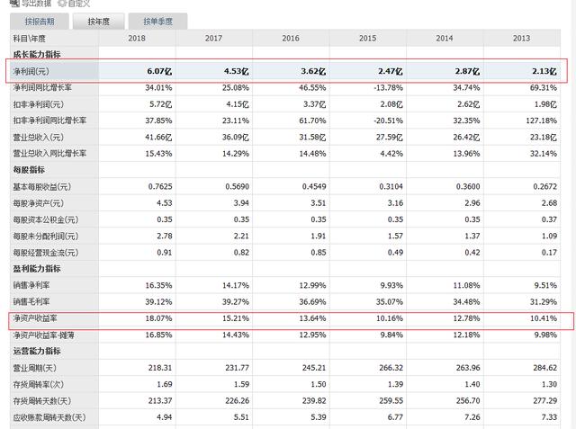Click the 2016 column header
The width and height of the screenshot is (576, 429).
[291, 38]
